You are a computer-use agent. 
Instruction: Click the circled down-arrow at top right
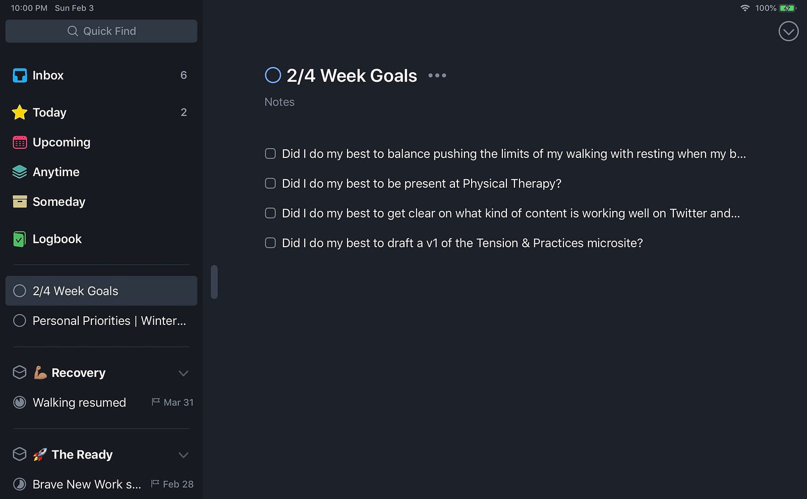point(788,31)
